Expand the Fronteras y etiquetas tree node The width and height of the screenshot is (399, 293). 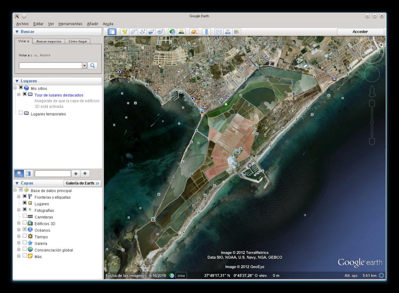pyautogui.click(x=19, y=197)
